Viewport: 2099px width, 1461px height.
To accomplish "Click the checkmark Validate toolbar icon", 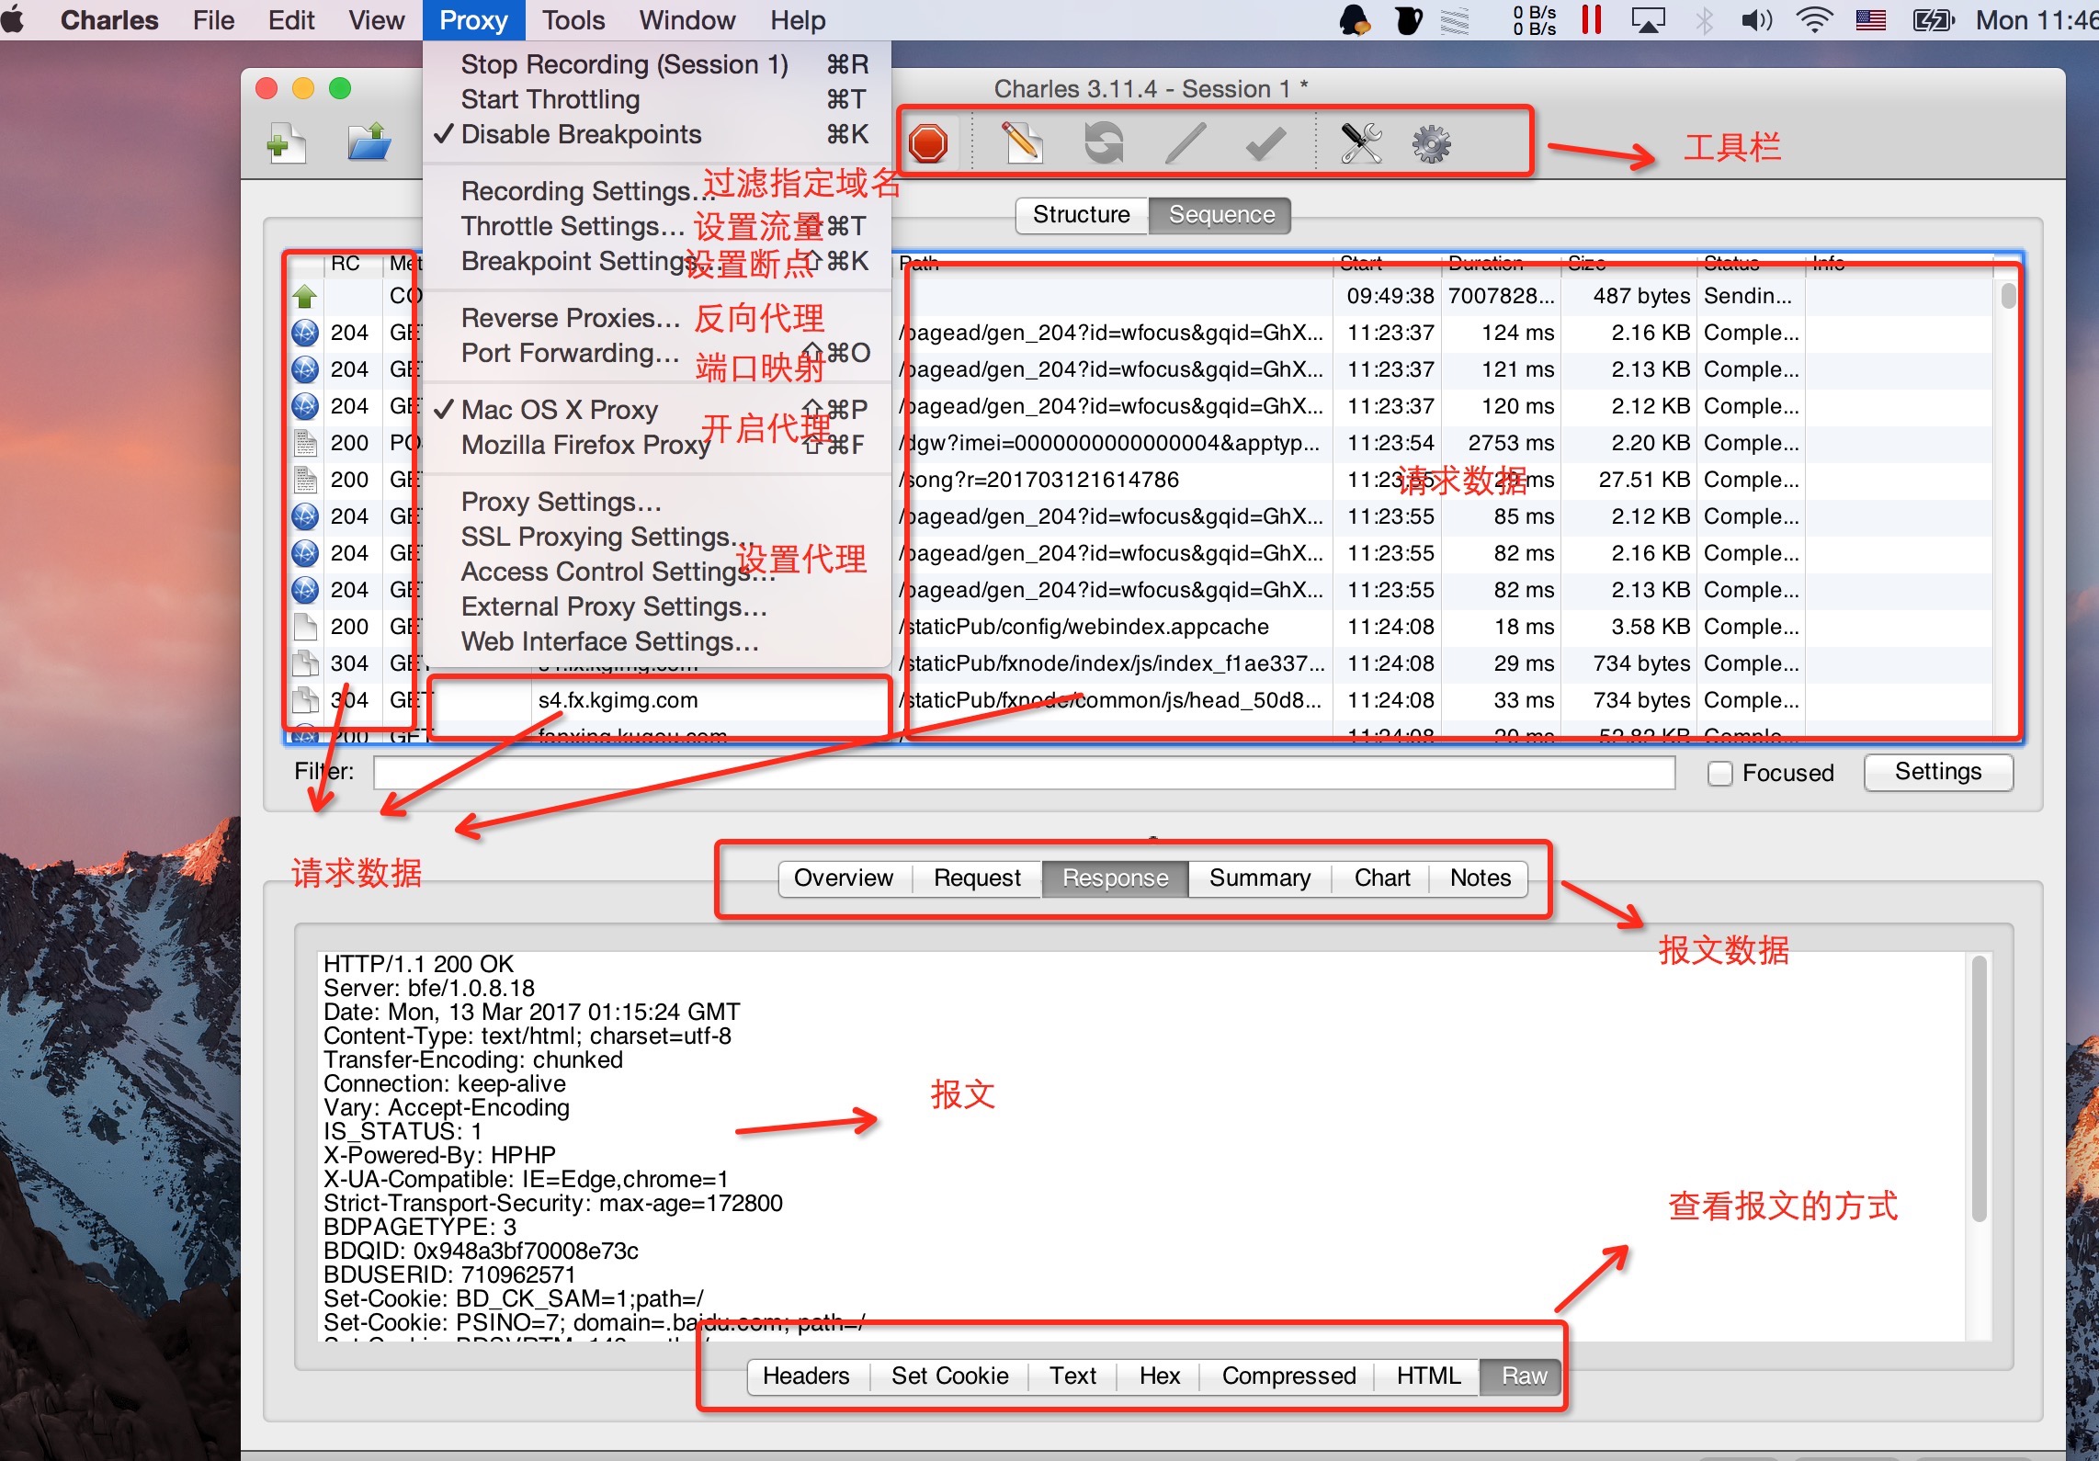I will [1265, 143].
